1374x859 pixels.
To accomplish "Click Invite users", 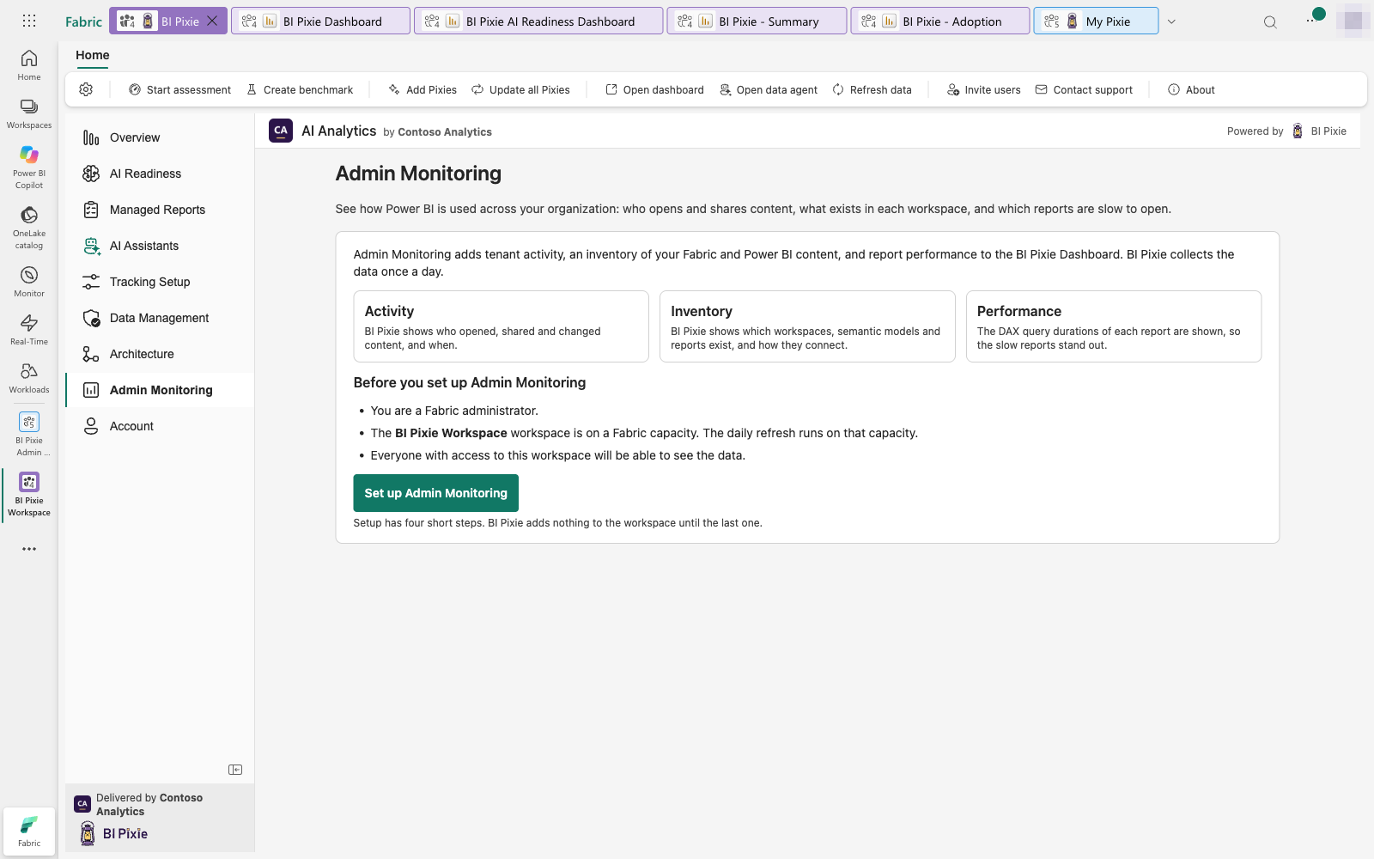I will 984,89.
